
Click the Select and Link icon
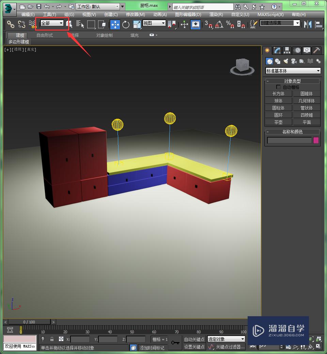(x=11, y=24)
